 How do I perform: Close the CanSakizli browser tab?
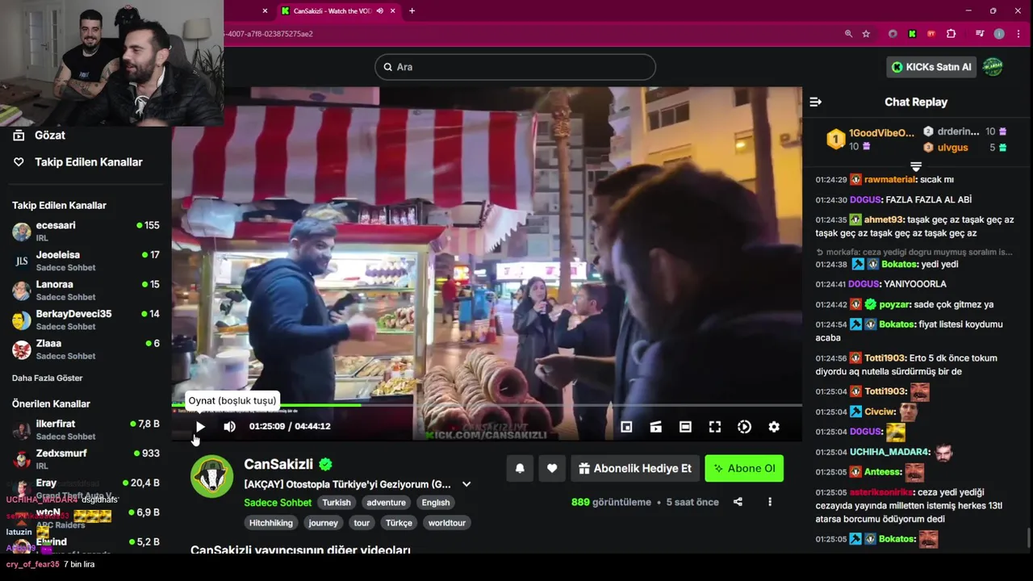pos(393,11)
